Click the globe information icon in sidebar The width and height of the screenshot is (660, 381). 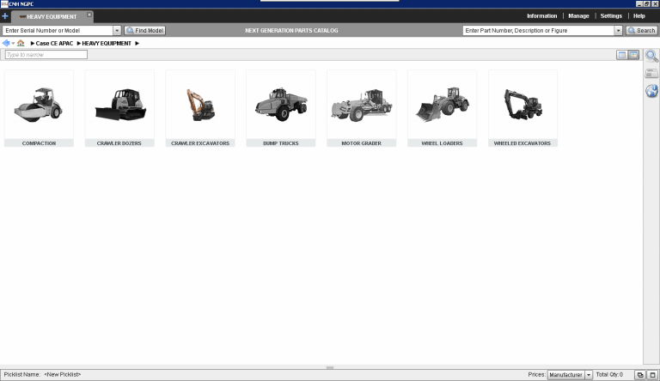[x=651, y=92]
